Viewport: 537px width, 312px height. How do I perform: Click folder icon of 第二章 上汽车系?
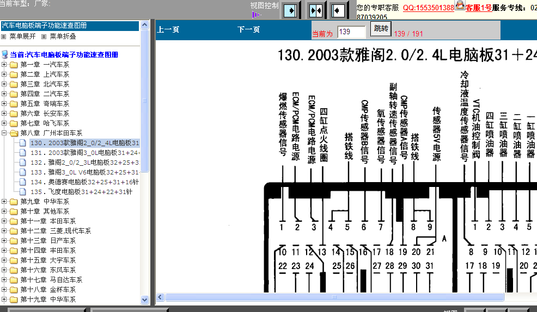[14, 74]
